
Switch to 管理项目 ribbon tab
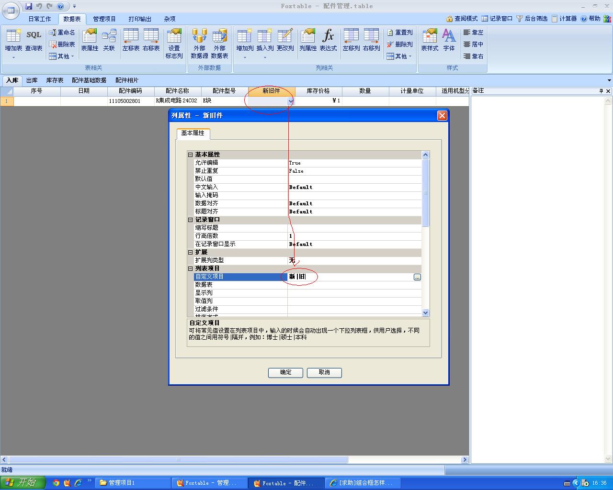(104, 19)
